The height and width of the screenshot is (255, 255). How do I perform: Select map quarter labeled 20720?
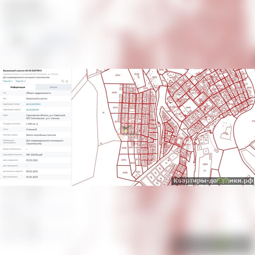point(115,93)
